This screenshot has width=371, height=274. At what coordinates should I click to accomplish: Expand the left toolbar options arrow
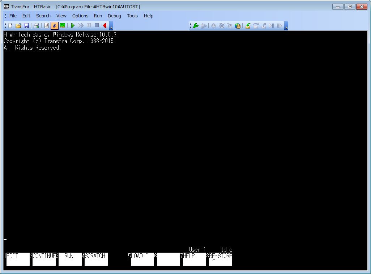[111, 26]
